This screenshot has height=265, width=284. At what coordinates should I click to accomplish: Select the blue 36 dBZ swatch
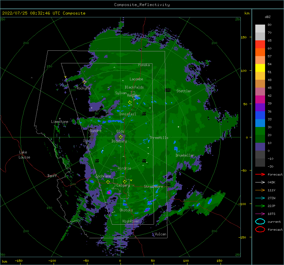[x=260, y=115]
